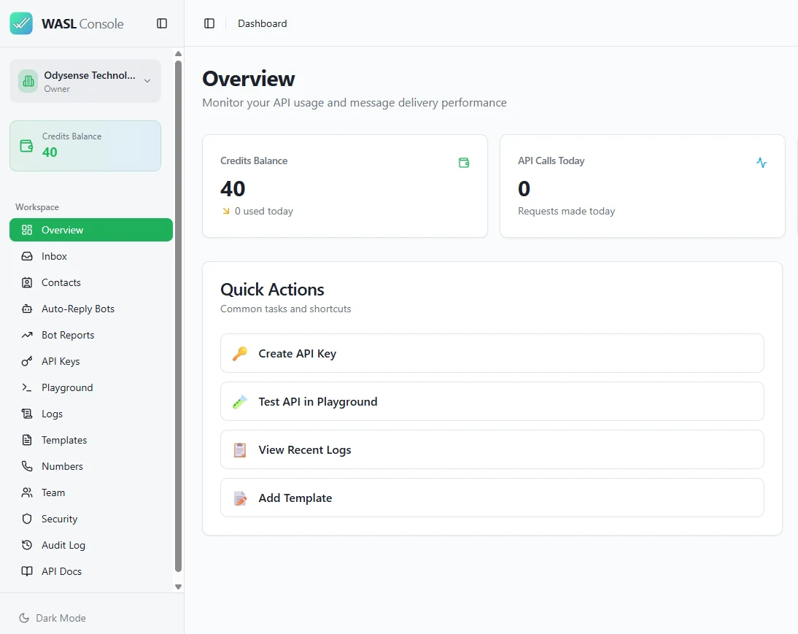Click the Workspace section label
The width and height of the screenshot is (798, 634).
[x=37, y=207]
